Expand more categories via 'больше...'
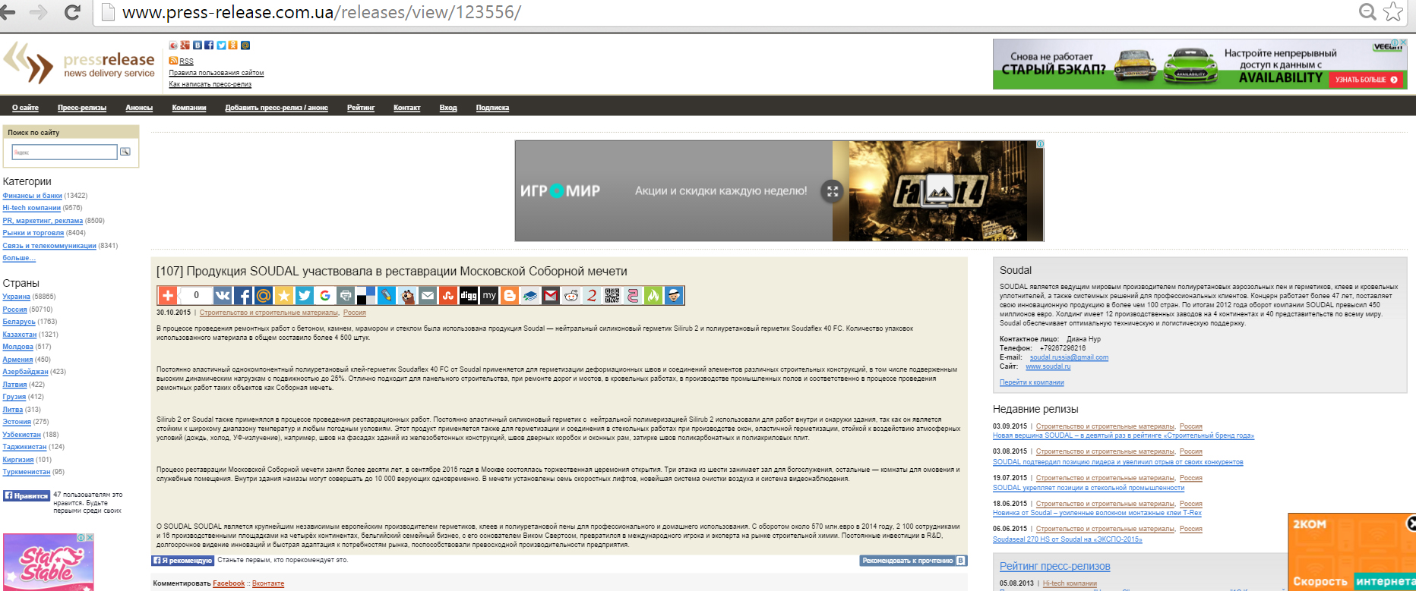Viewport: 1416px width, 591px height. 19,258
